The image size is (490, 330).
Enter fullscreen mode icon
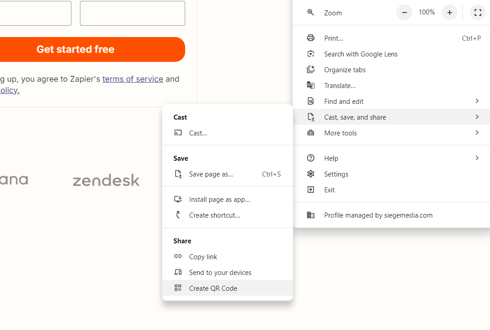tap(477, 13)
